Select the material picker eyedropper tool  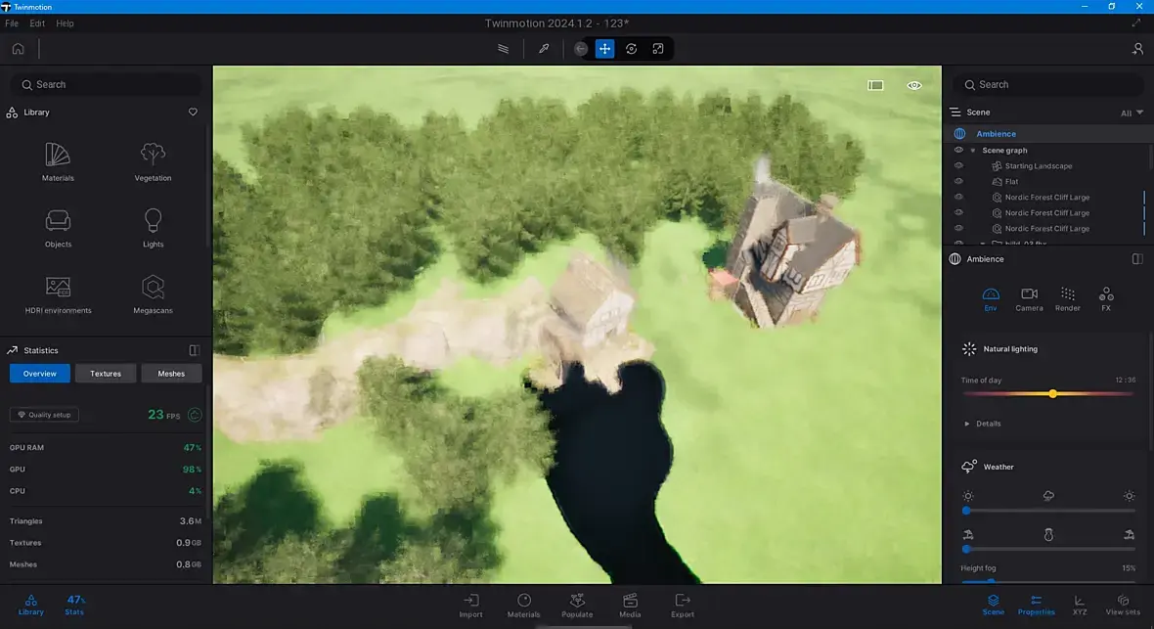544,49
